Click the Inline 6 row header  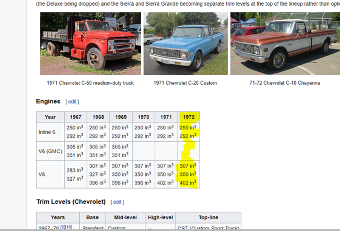coord(47,132)
